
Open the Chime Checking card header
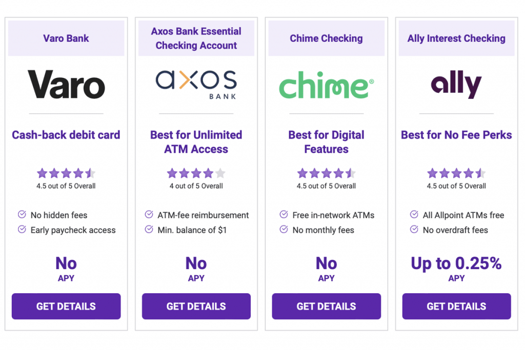[x=326, y=38]
